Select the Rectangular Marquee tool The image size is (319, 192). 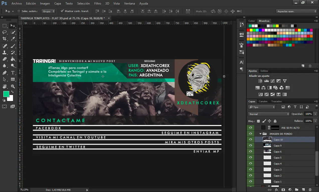(x=5, y=25)
